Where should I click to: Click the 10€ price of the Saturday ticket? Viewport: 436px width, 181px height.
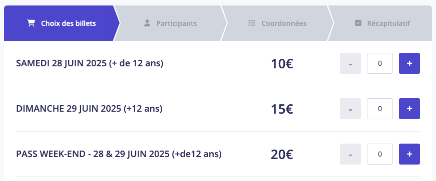pos(282,64)
